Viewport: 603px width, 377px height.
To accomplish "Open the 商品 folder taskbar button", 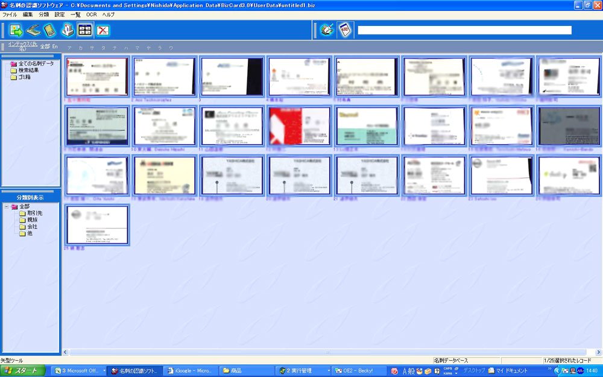I will [x=246, y=371].
